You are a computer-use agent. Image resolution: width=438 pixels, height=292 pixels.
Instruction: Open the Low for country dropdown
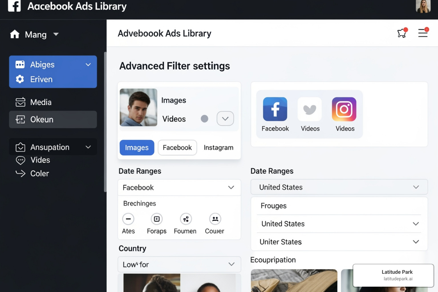(179, 264)
